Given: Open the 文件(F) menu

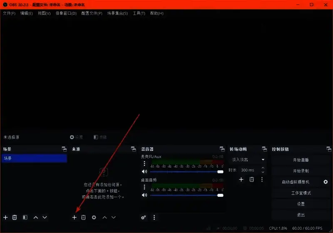Looking at the screenshot, I should pyautogui.click(x=9, y=13).
